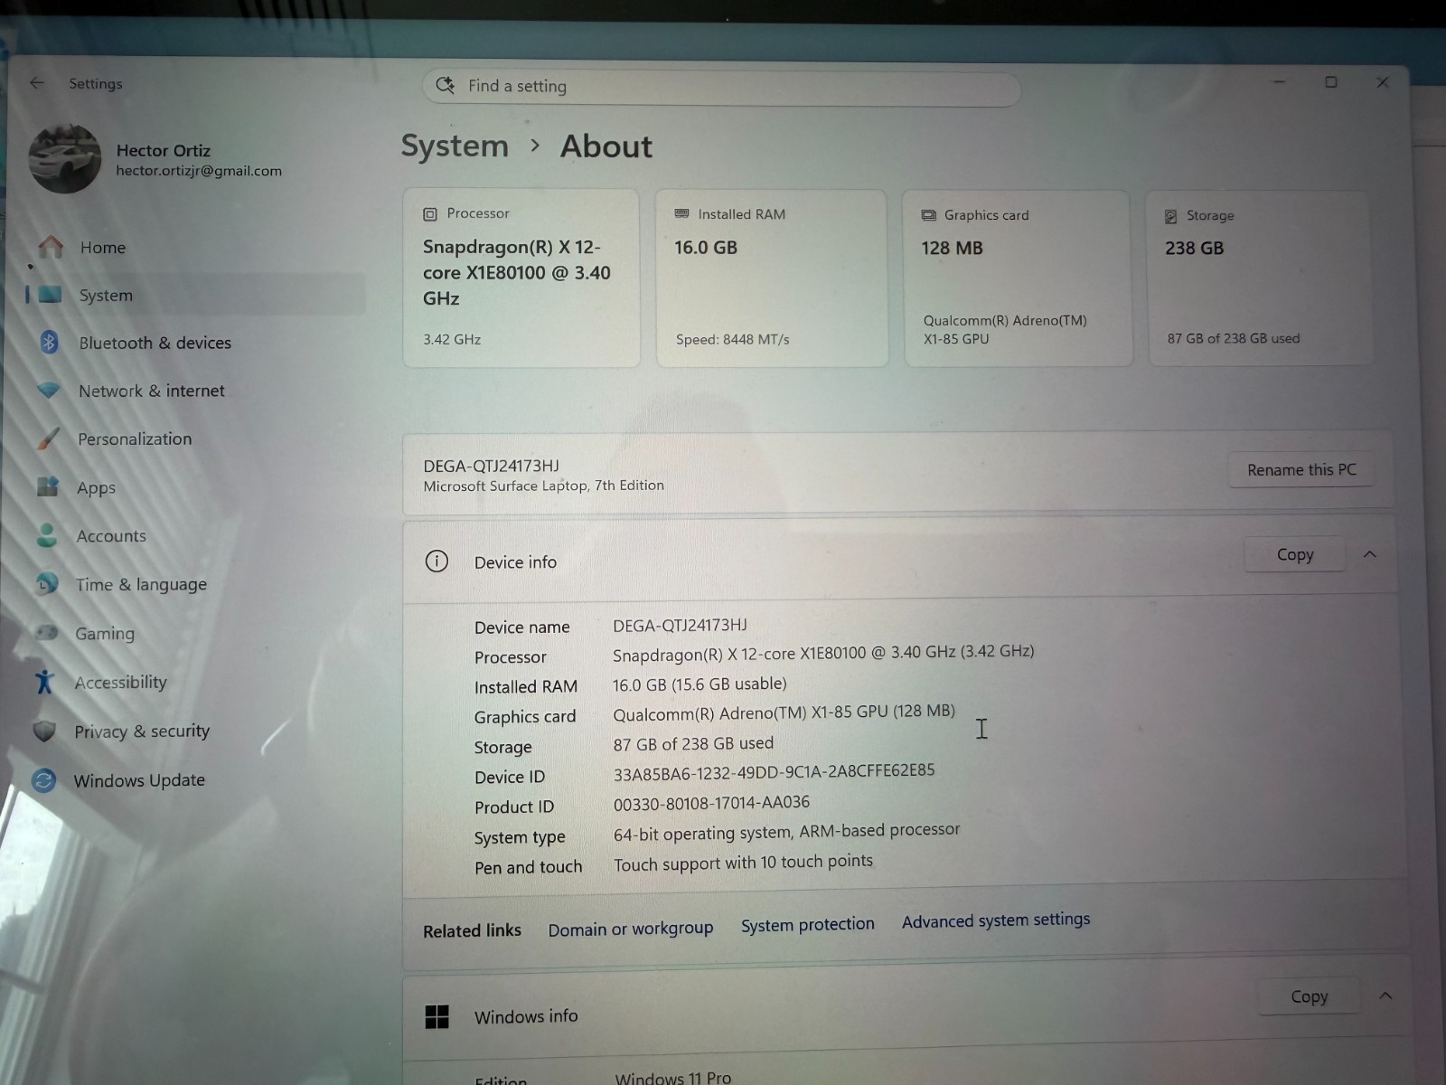Image resolution: width=1446 pixels, height=1085 pixels.
Task: Open the Home page icon in sidebar
Action: click(x=52, y=247)
